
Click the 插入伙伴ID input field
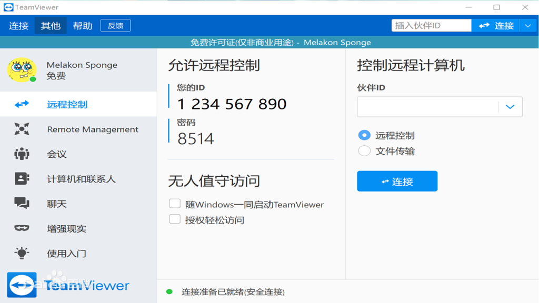coord(432,25)
